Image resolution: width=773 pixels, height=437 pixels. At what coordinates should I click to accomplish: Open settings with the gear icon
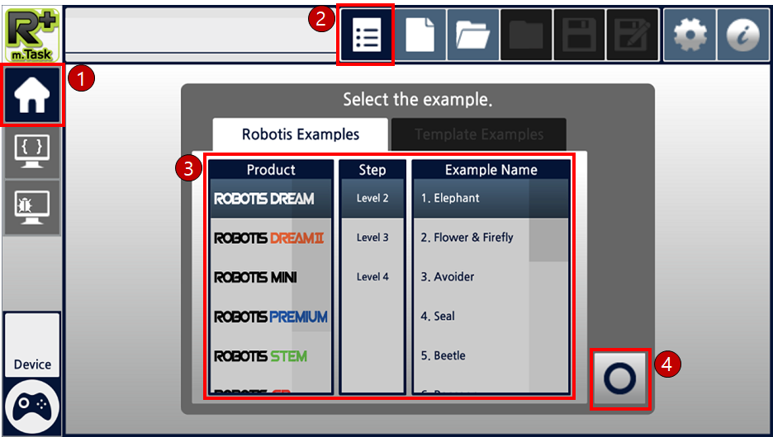coord(690,35)
